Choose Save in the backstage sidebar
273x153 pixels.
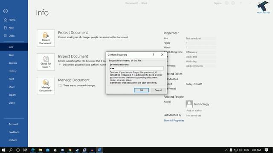(11, 55)
